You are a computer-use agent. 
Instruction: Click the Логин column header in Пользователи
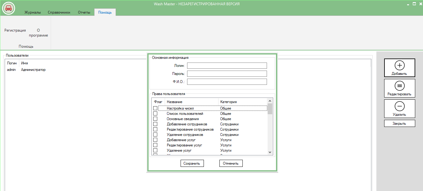(x=12, y=63)
